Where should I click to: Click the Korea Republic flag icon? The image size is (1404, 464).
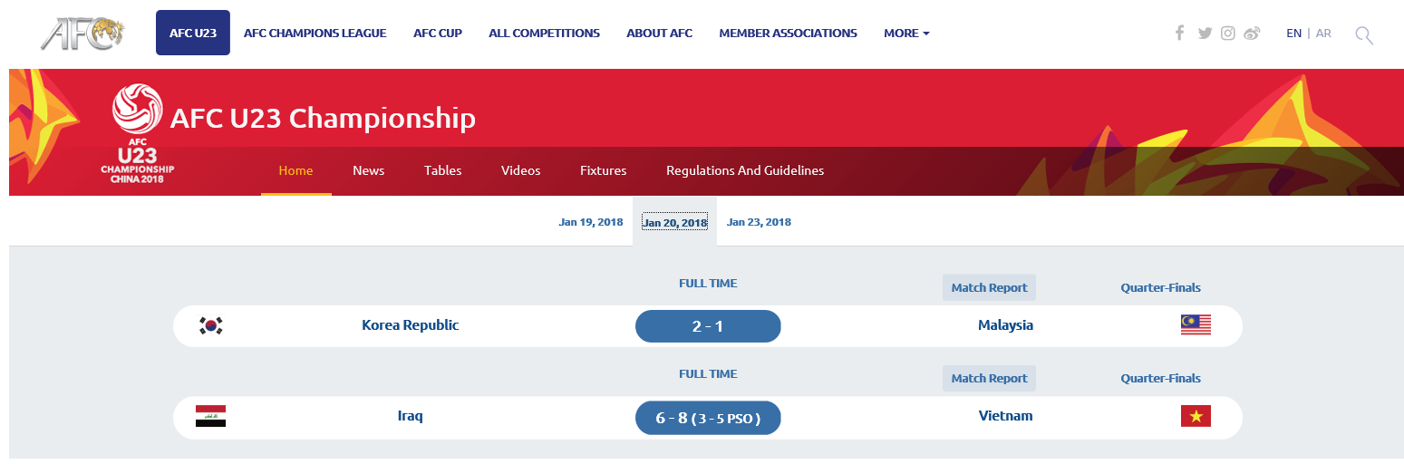(211, 326)
